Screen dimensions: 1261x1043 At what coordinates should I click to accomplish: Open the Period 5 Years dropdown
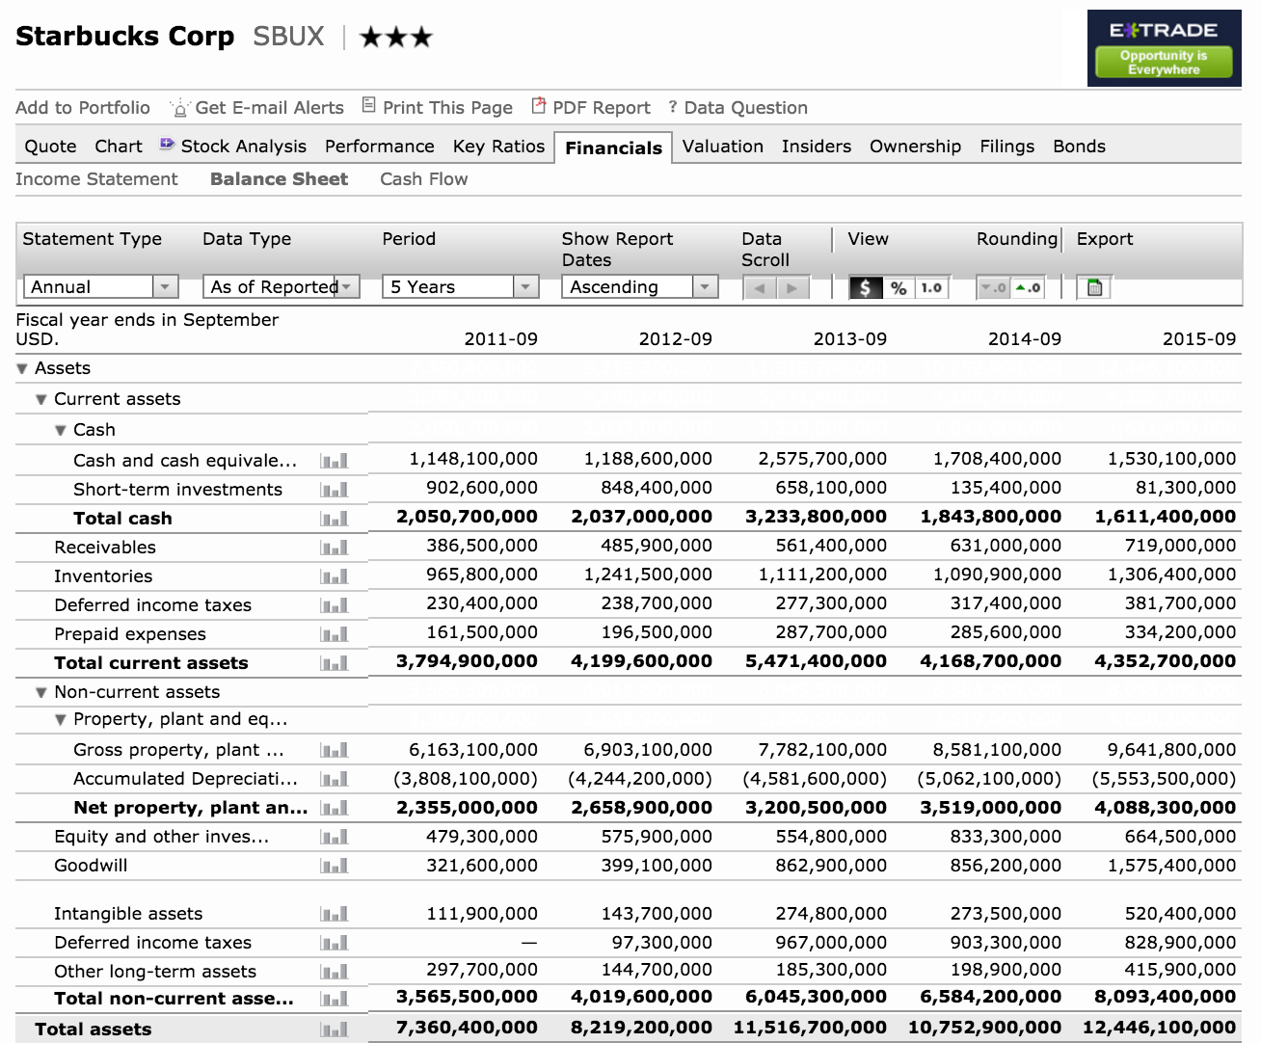pyautogui.click(x=460, y=286)
